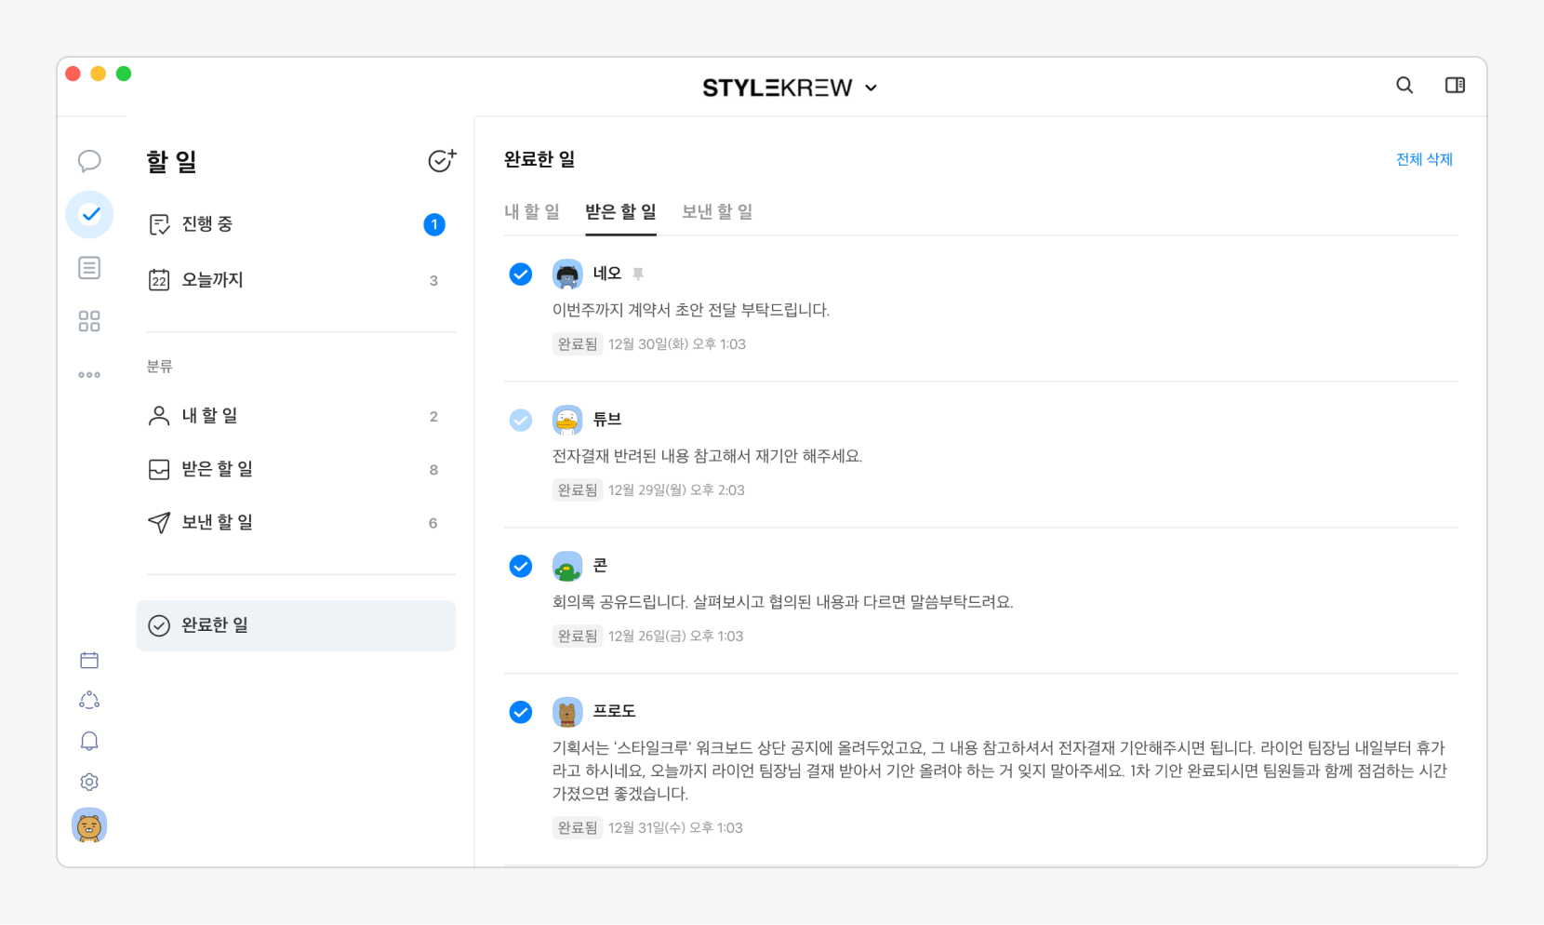Open the more options ellipsis icon
Screen dimensions: 1544x925
pyautogui.click(x=89, y=375)
